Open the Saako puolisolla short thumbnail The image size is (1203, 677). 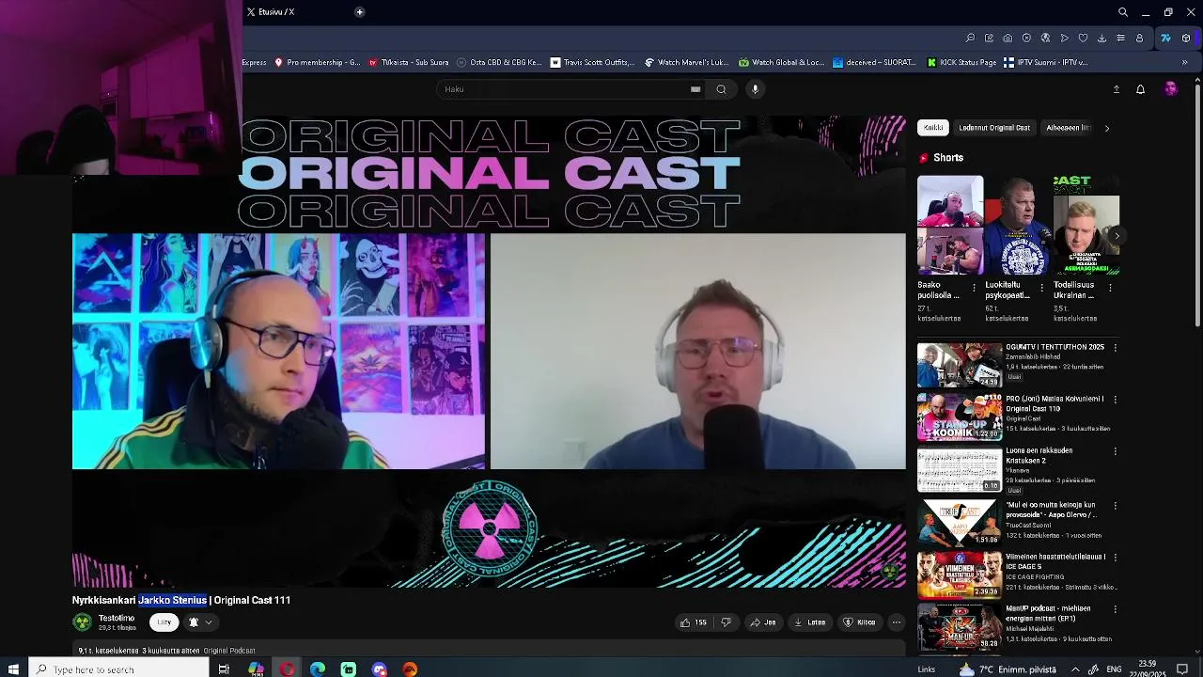pyautogui.click(x=950, y=225)
